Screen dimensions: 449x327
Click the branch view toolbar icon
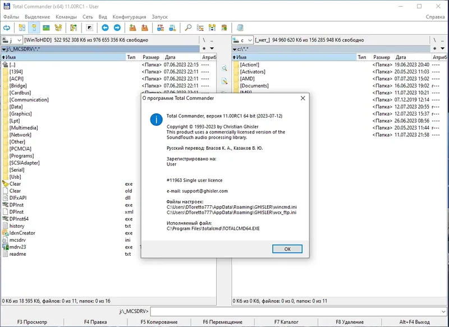(74, 27)
